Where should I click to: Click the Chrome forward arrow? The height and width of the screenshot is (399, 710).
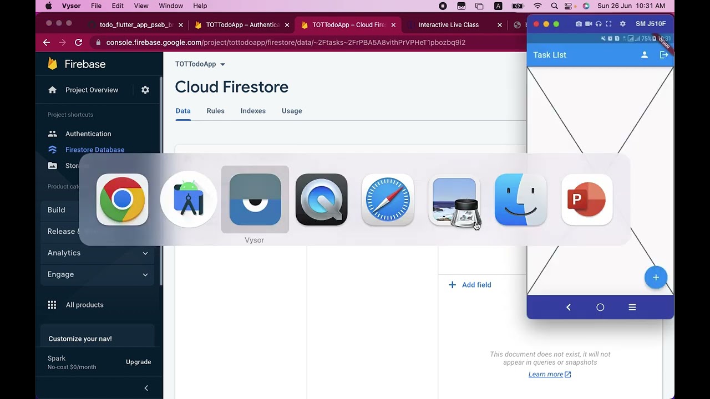pos(62,42)
